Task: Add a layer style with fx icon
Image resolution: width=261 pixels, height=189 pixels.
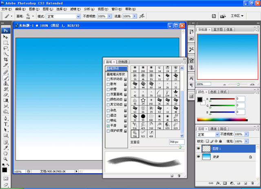Action: (x=218, y=183)
